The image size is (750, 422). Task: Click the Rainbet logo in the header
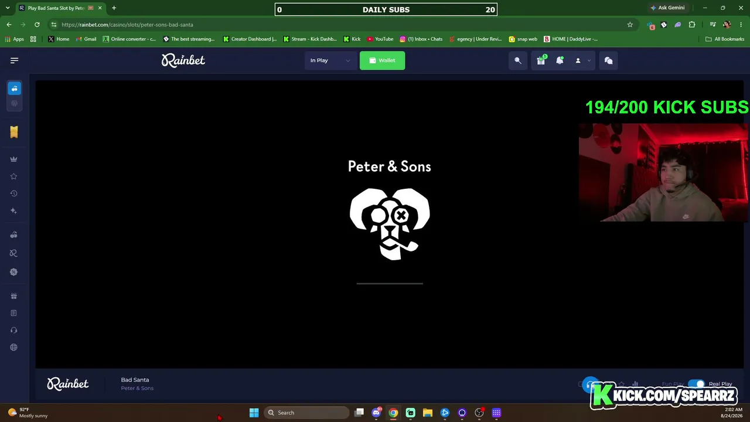tap(183, 60)
